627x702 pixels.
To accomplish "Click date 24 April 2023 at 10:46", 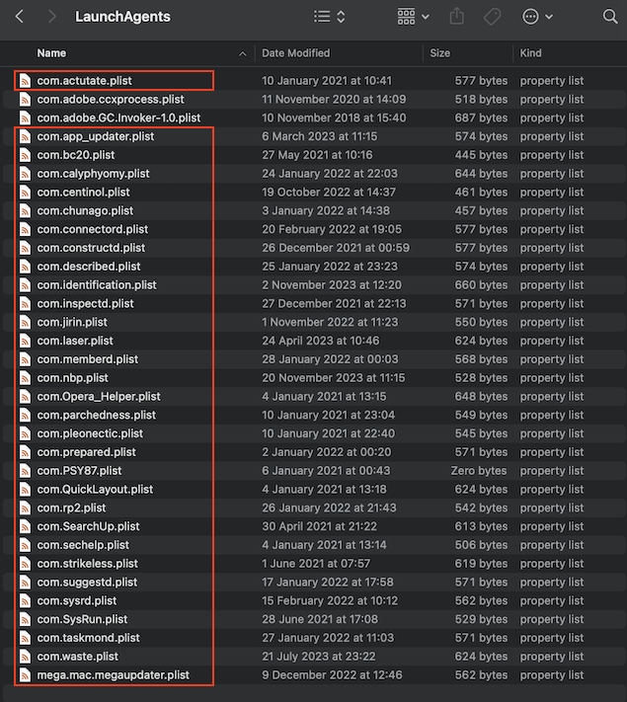I will click(321, 341).
